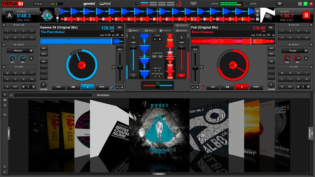Click the TAP button on deck B
This screenshot has height=177, width=315.
[x=270, y=27]
